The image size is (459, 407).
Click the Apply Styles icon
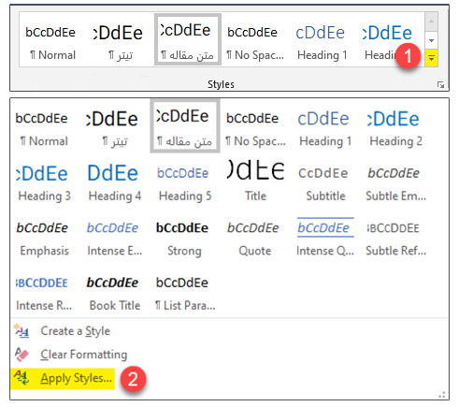point(22,378)
